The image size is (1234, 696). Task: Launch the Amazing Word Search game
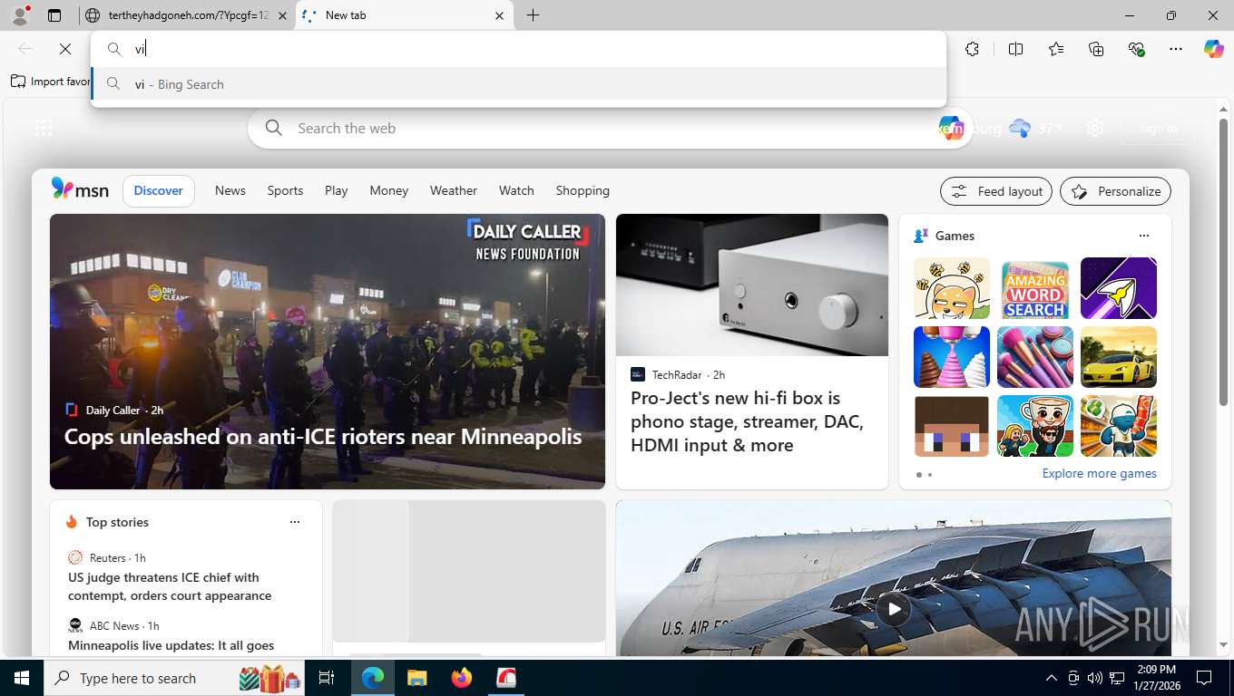1034,288
